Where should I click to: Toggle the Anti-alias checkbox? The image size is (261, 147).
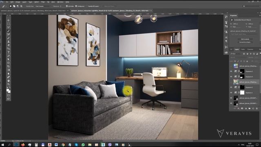point(67,6)
